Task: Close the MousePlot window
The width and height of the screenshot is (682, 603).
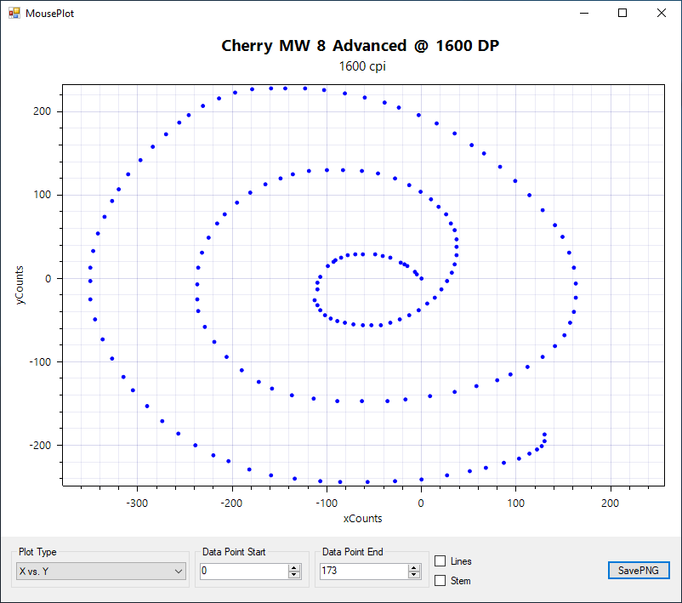Action: click(661, 13)
